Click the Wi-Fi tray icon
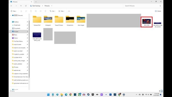 (146, 95)
